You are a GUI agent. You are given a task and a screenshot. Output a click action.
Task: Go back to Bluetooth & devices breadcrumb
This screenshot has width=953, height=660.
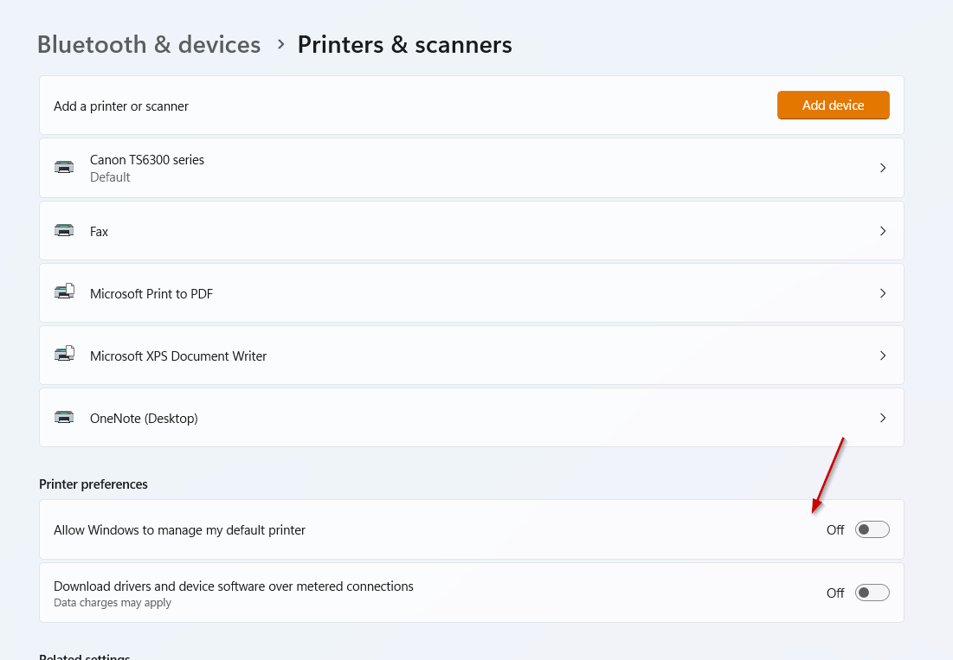click(149, 44)
